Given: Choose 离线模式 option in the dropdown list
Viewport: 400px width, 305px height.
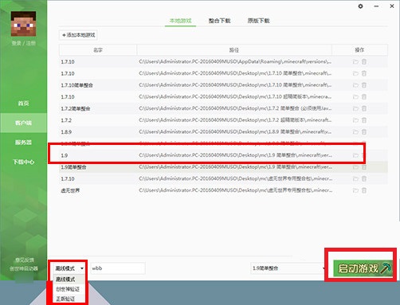Looking at the screenshot, I should pos(69,280).
